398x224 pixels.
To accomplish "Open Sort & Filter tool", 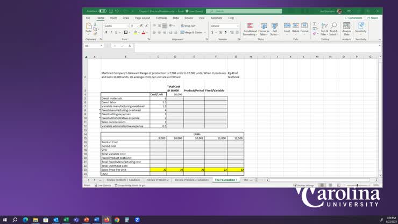I will click(324, 29).
